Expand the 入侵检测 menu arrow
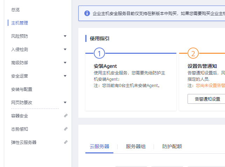Viewport: 225px width, 167px height. click(65, 49)
